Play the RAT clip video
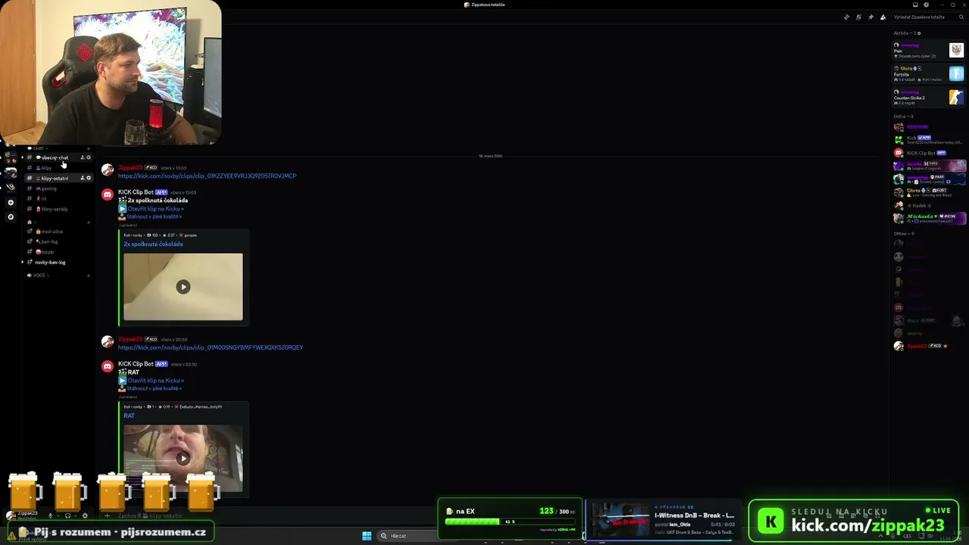 point(183,458)
